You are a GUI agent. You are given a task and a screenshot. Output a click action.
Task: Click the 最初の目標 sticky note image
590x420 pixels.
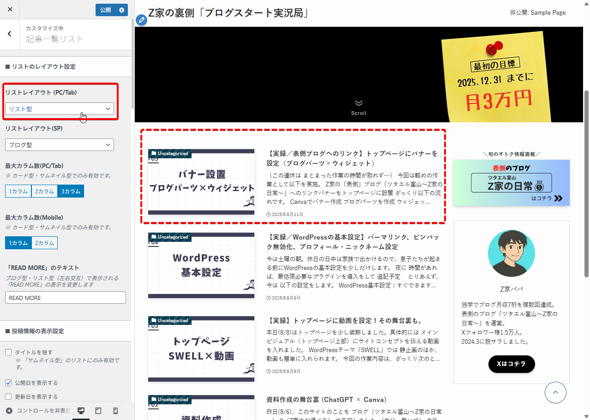[x=496, y=77]
